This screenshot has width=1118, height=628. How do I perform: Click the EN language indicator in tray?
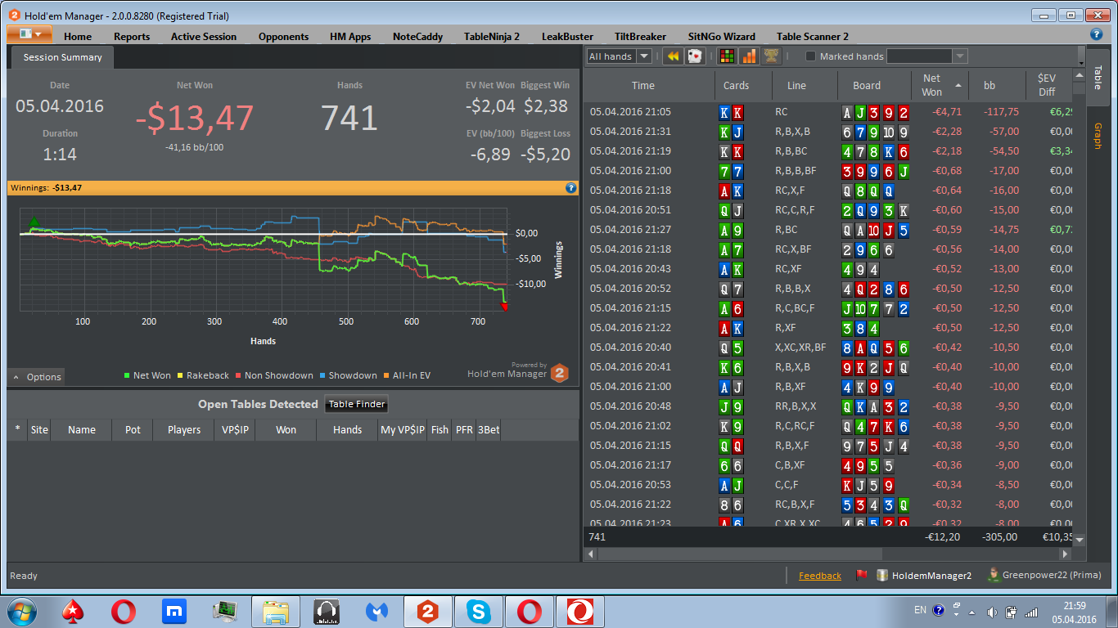[x=920, y=610]
